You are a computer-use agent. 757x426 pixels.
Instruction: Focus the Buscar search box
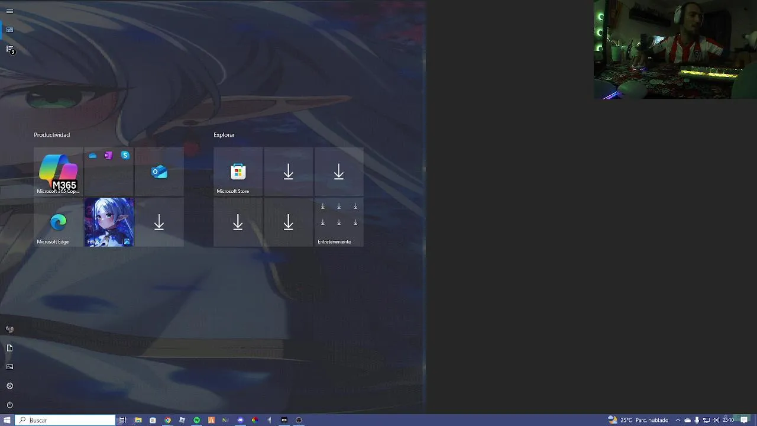coord(65,420)
